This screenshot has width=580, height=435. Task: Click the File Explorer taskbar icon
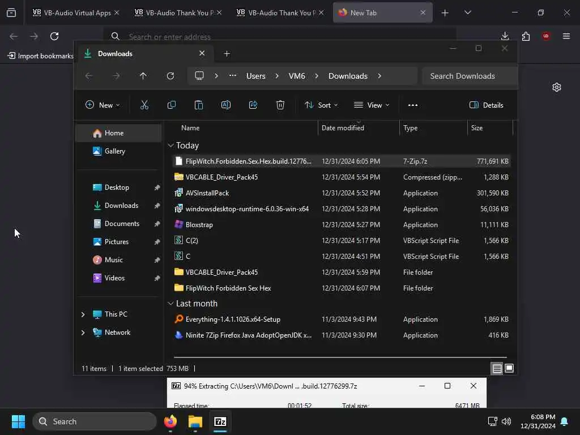click(x=195, y=421)
